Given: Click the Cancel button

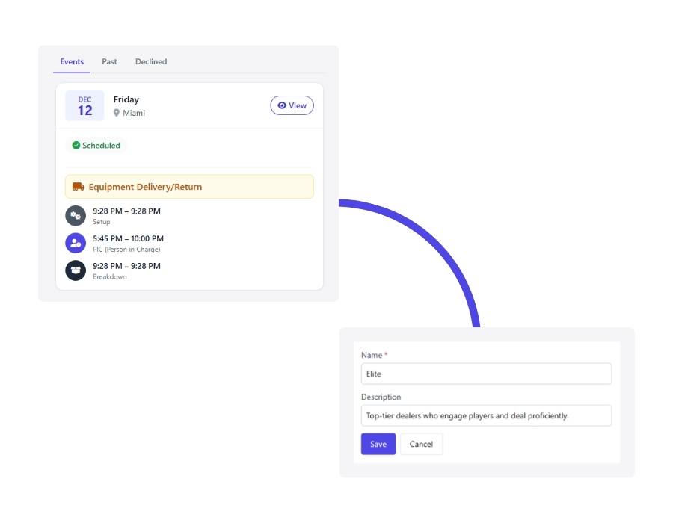Looking at the screenshot, I should tap(421, 444).
